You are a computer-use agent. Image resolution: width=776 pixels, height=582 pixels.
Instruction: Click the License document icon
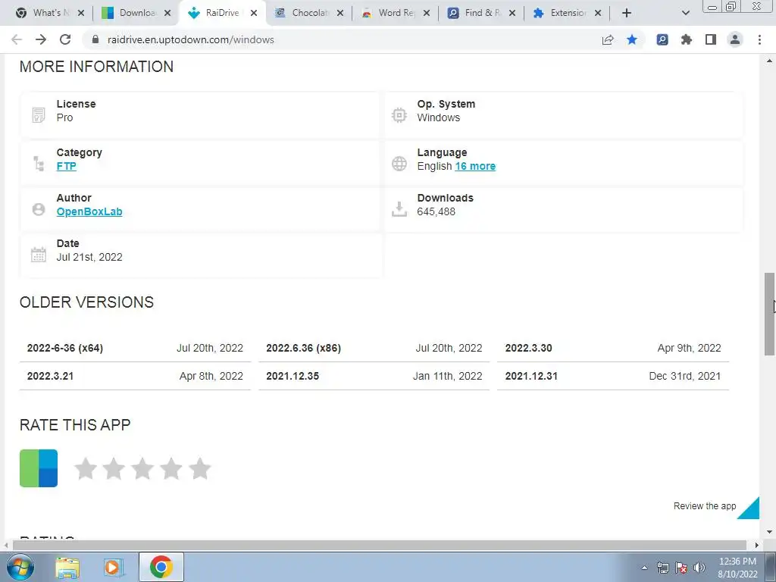coord(39,115)
